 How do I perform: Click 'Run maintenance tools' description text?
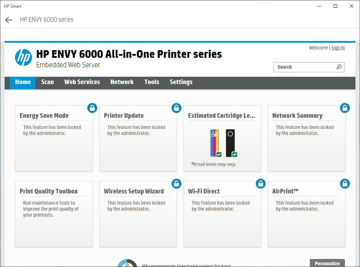[51, 209]
